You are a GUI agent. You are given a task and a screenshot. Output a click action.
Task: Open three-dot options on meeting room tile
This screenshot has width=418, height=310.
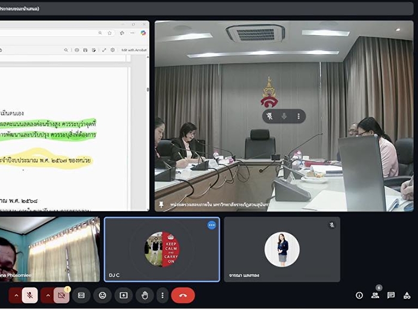299,116
